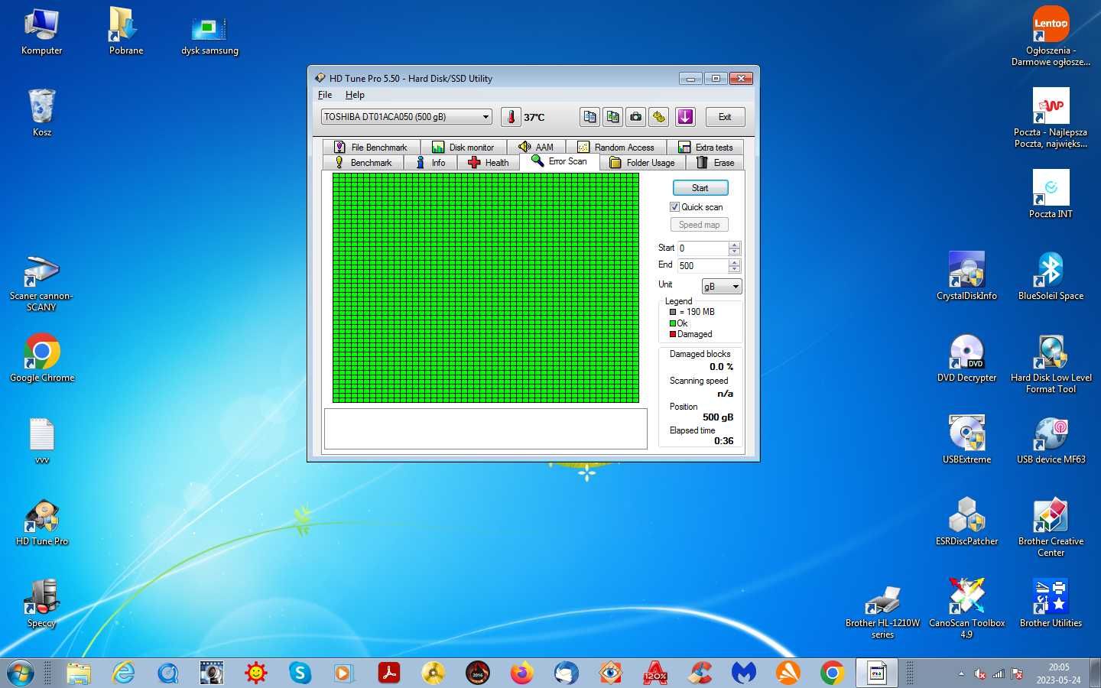The width and height of the screenshot is (1101, 688).
Task: Switch to the Benchmark tab
Action: [363, 163]
